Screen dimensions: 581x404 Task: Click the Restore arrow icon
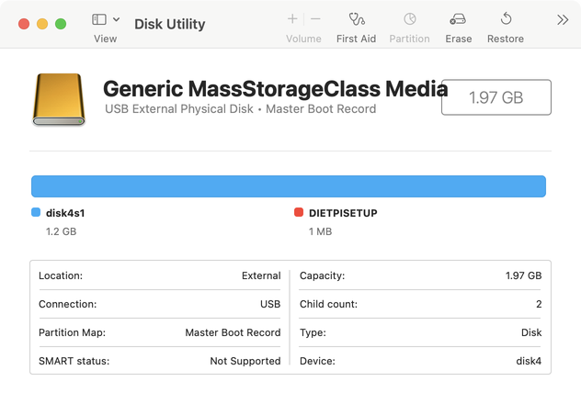click(x=506, y=18)
